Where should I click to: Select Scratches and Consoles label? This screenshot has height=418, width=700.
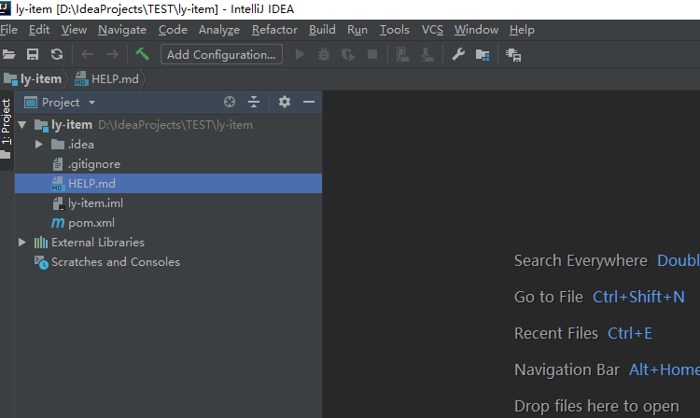[116, 262]
